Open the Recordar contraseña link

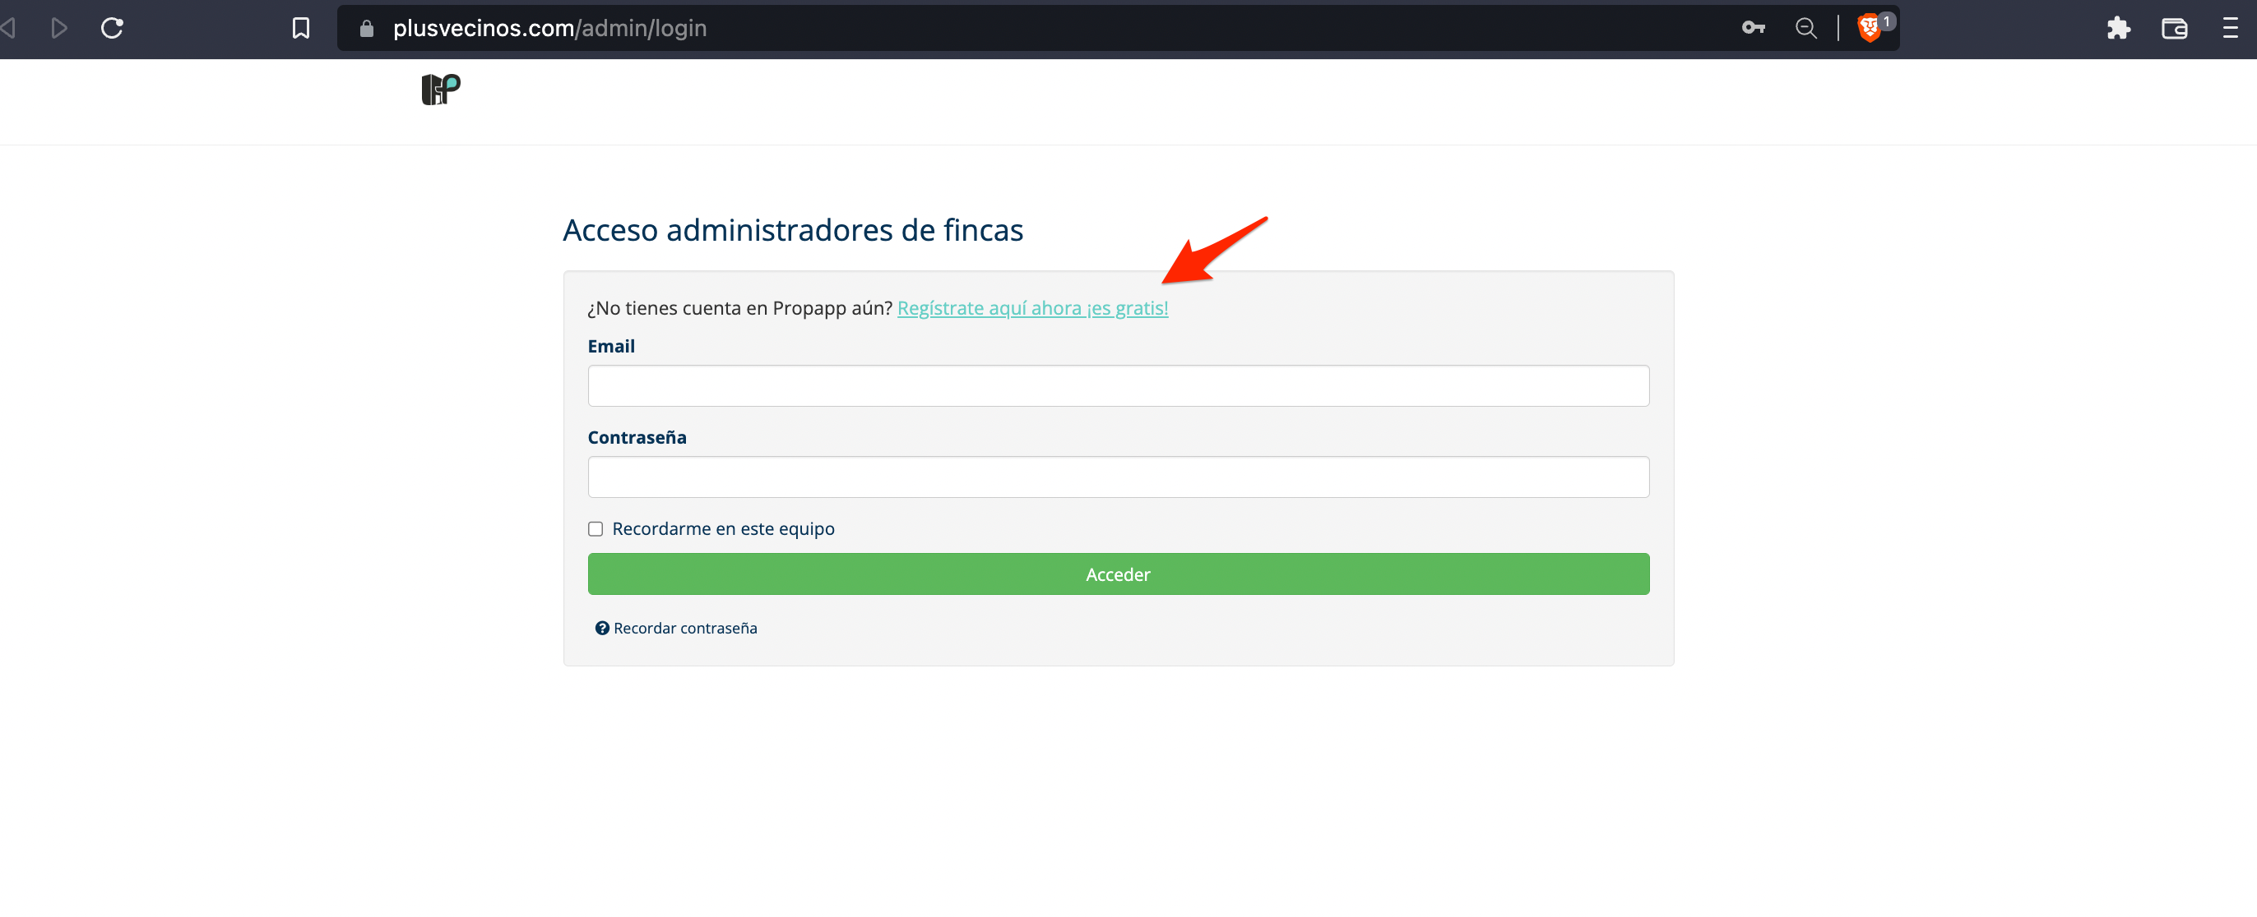685,628
